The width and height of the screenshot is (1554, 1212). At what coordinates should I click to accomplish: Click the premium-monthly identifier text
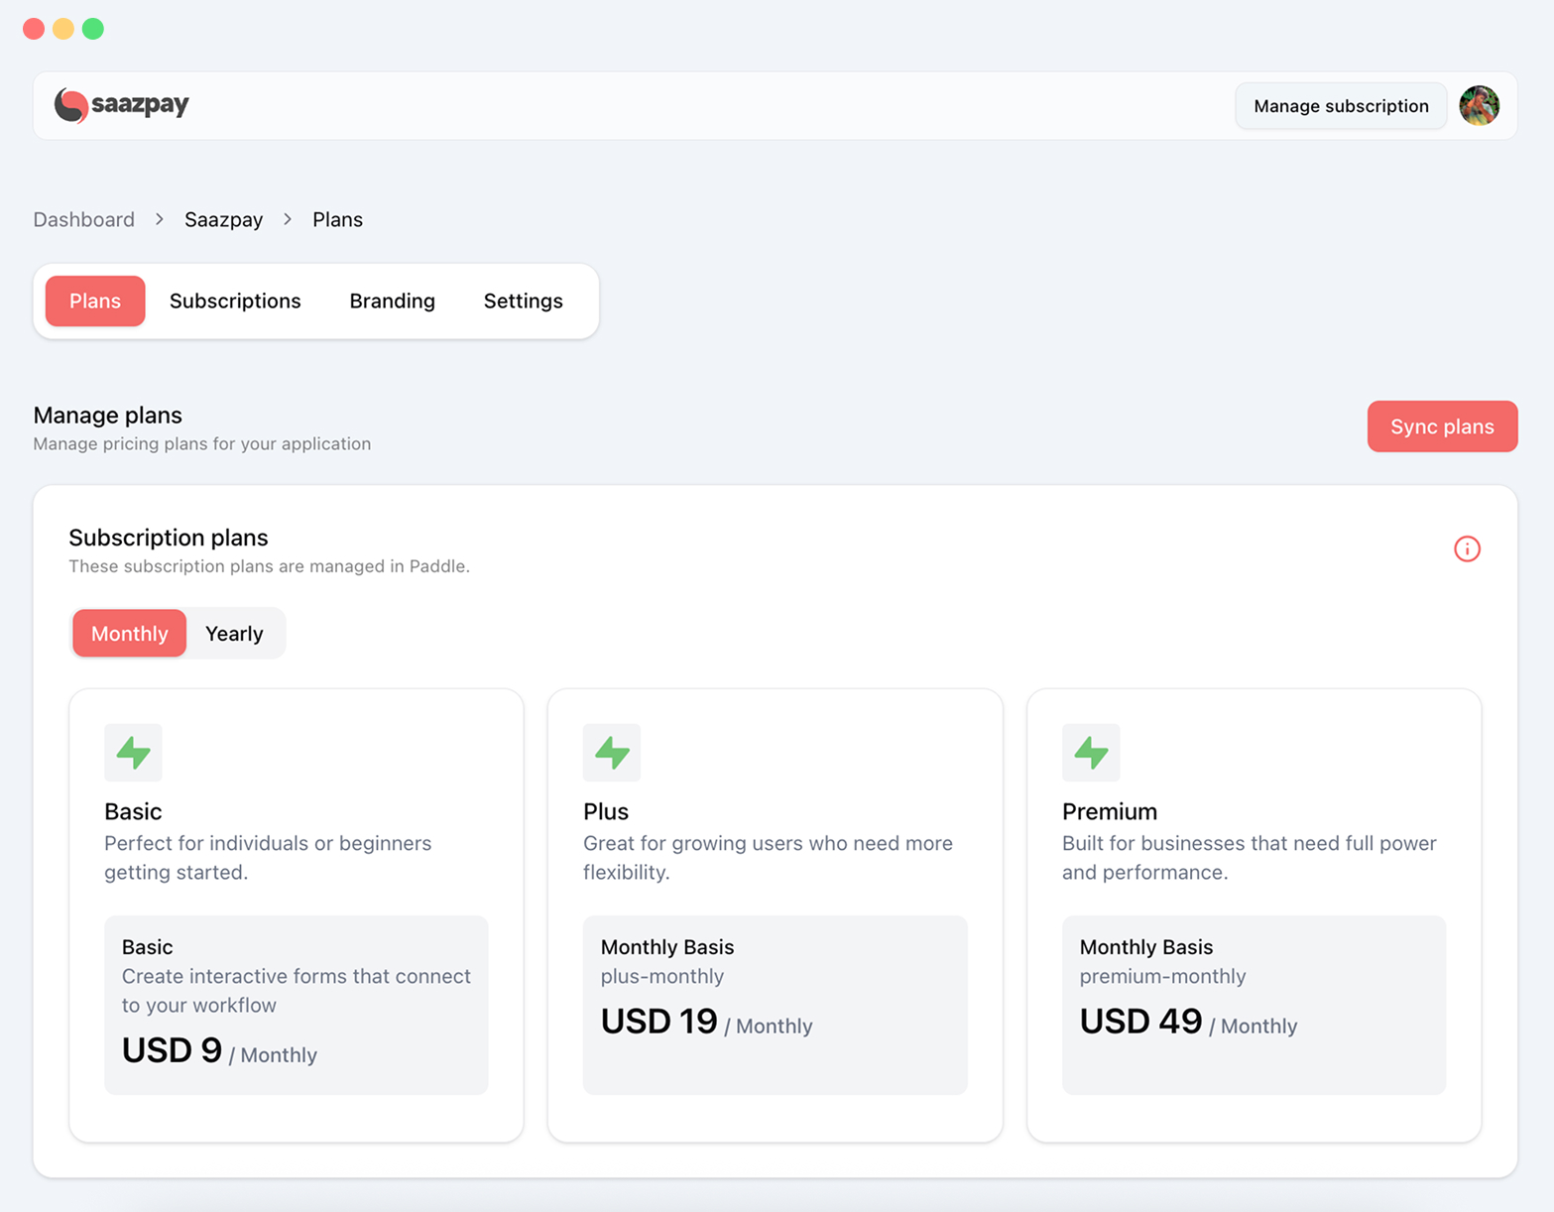point(1162,976)
